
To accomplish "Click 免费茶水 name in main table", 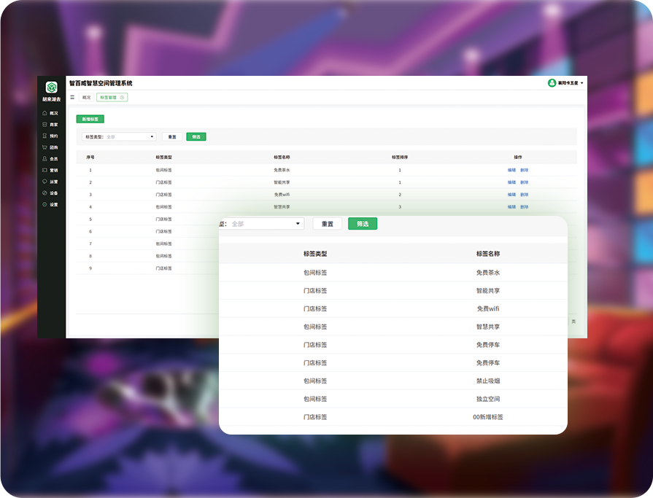I will tap(282, 170).
